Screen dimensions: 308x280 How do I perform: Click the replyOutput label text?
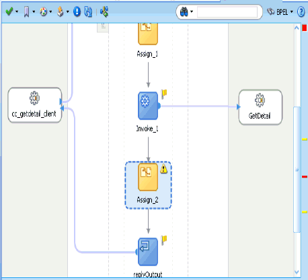click(x=148, y=275)
